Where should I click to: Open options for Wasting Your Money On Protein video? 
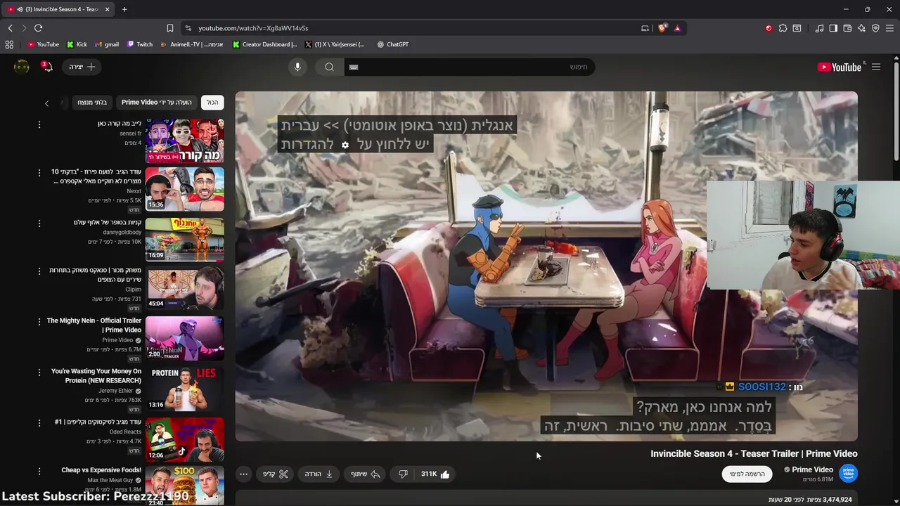point(39,372)
